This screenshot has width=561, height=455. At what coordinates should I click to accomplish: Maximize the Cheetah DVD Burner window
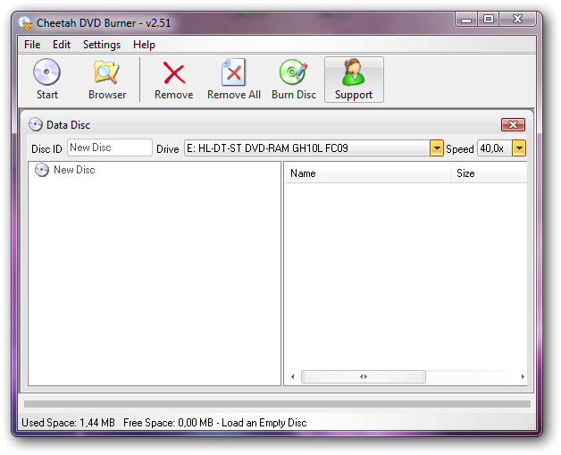489,19
